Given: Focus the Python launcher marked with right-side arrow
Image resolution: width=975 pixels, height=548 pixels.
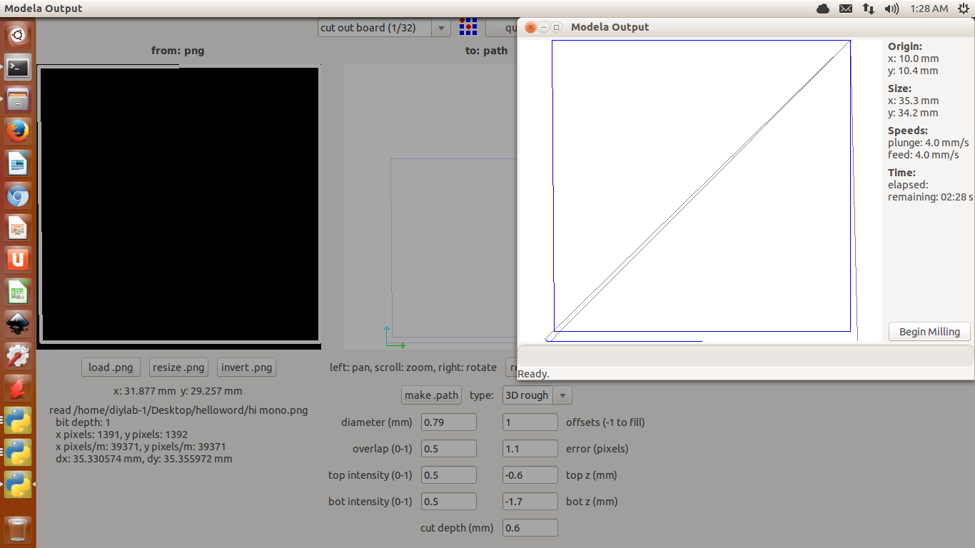Looking at the screenshot, I should pos(18,484).
